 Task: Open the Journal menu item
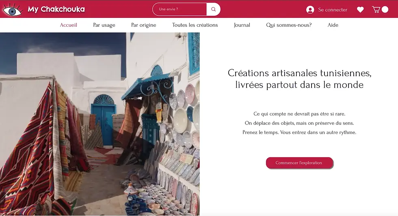(x=242, y=25)
